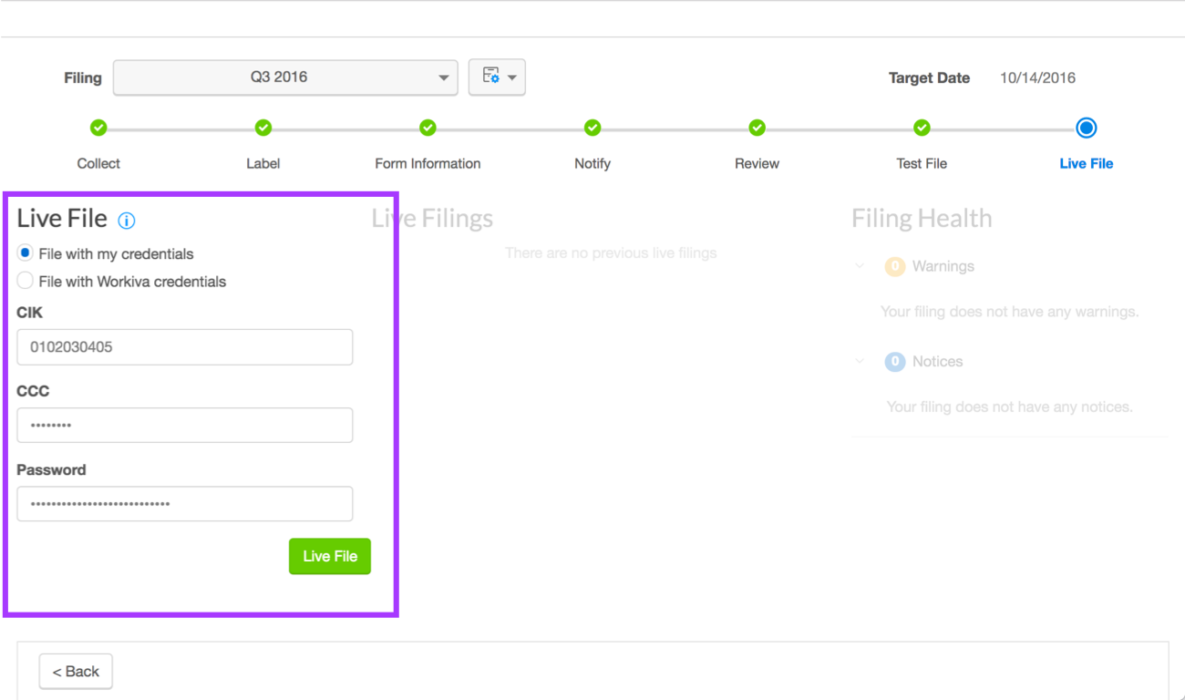Click the green checkmark on the Collect step
The height and width of the screenshot is (700, 1185).
[x=98, y=128]
